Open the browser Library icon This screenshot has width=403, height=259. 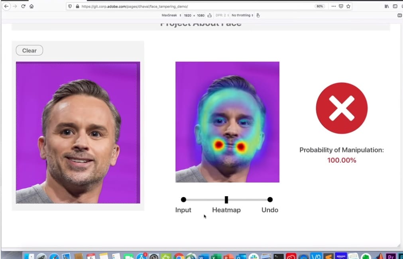click(387, 6)
